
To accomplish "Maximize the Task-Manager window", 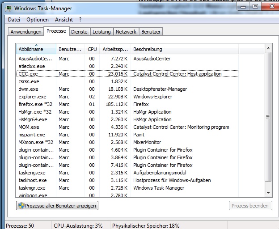I will pos(255,7).
